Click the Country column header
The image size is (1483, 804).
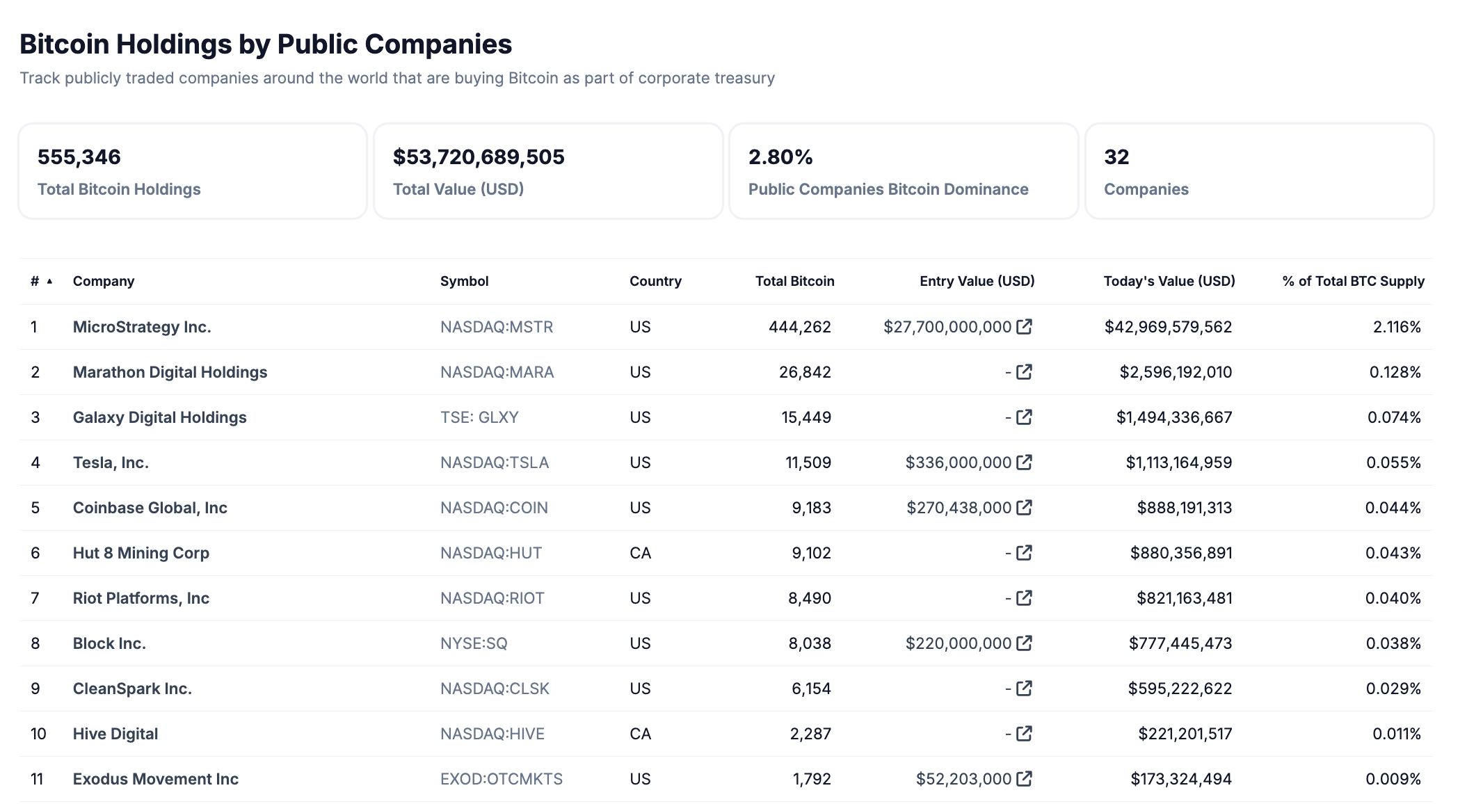tap(655, 281)
